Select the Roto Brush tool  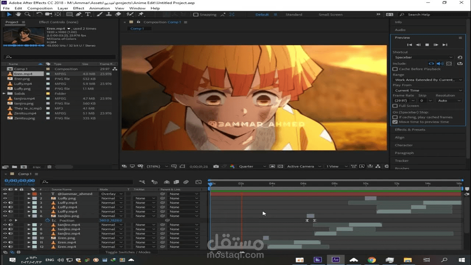pos(129,14)
